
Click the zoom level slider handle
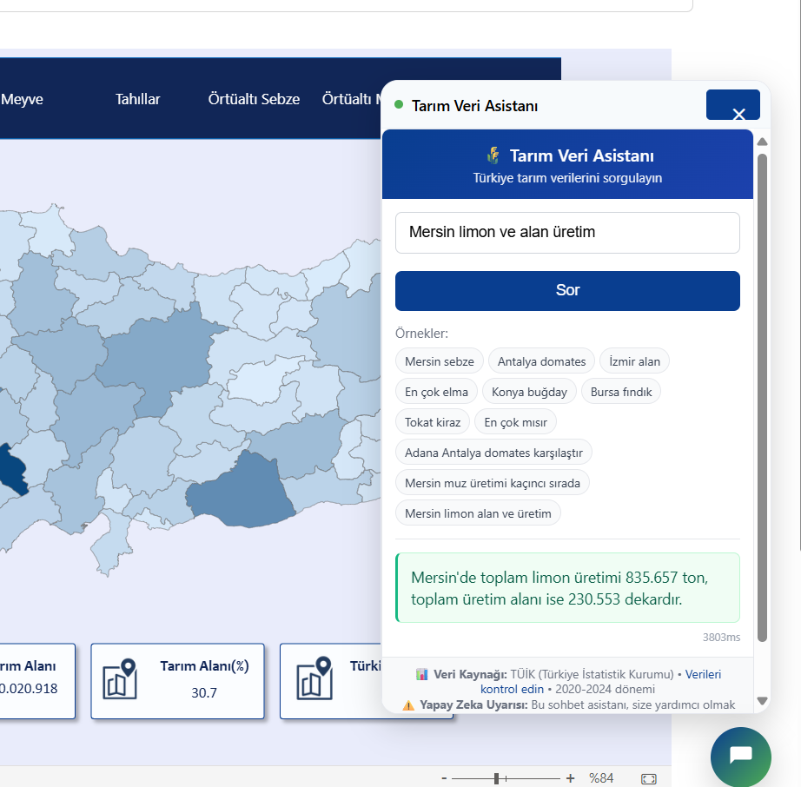tap(496, 778)
